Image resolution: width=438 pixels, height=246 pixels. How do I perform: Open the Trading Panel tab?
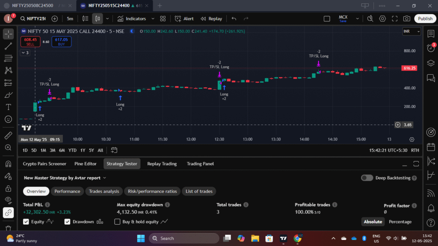(200, 164)
